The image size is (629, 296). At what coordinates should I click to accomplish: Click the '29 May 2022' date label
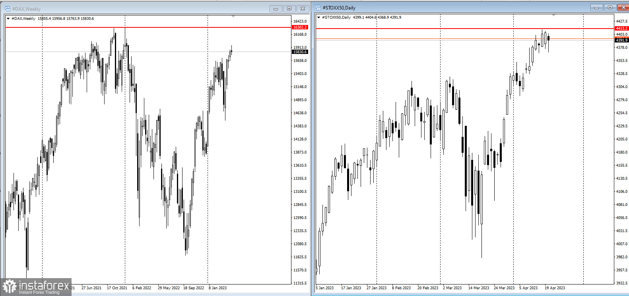[x=169, y=288]
